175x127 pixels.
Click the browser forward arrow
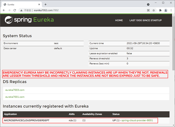tap(9, 10)
